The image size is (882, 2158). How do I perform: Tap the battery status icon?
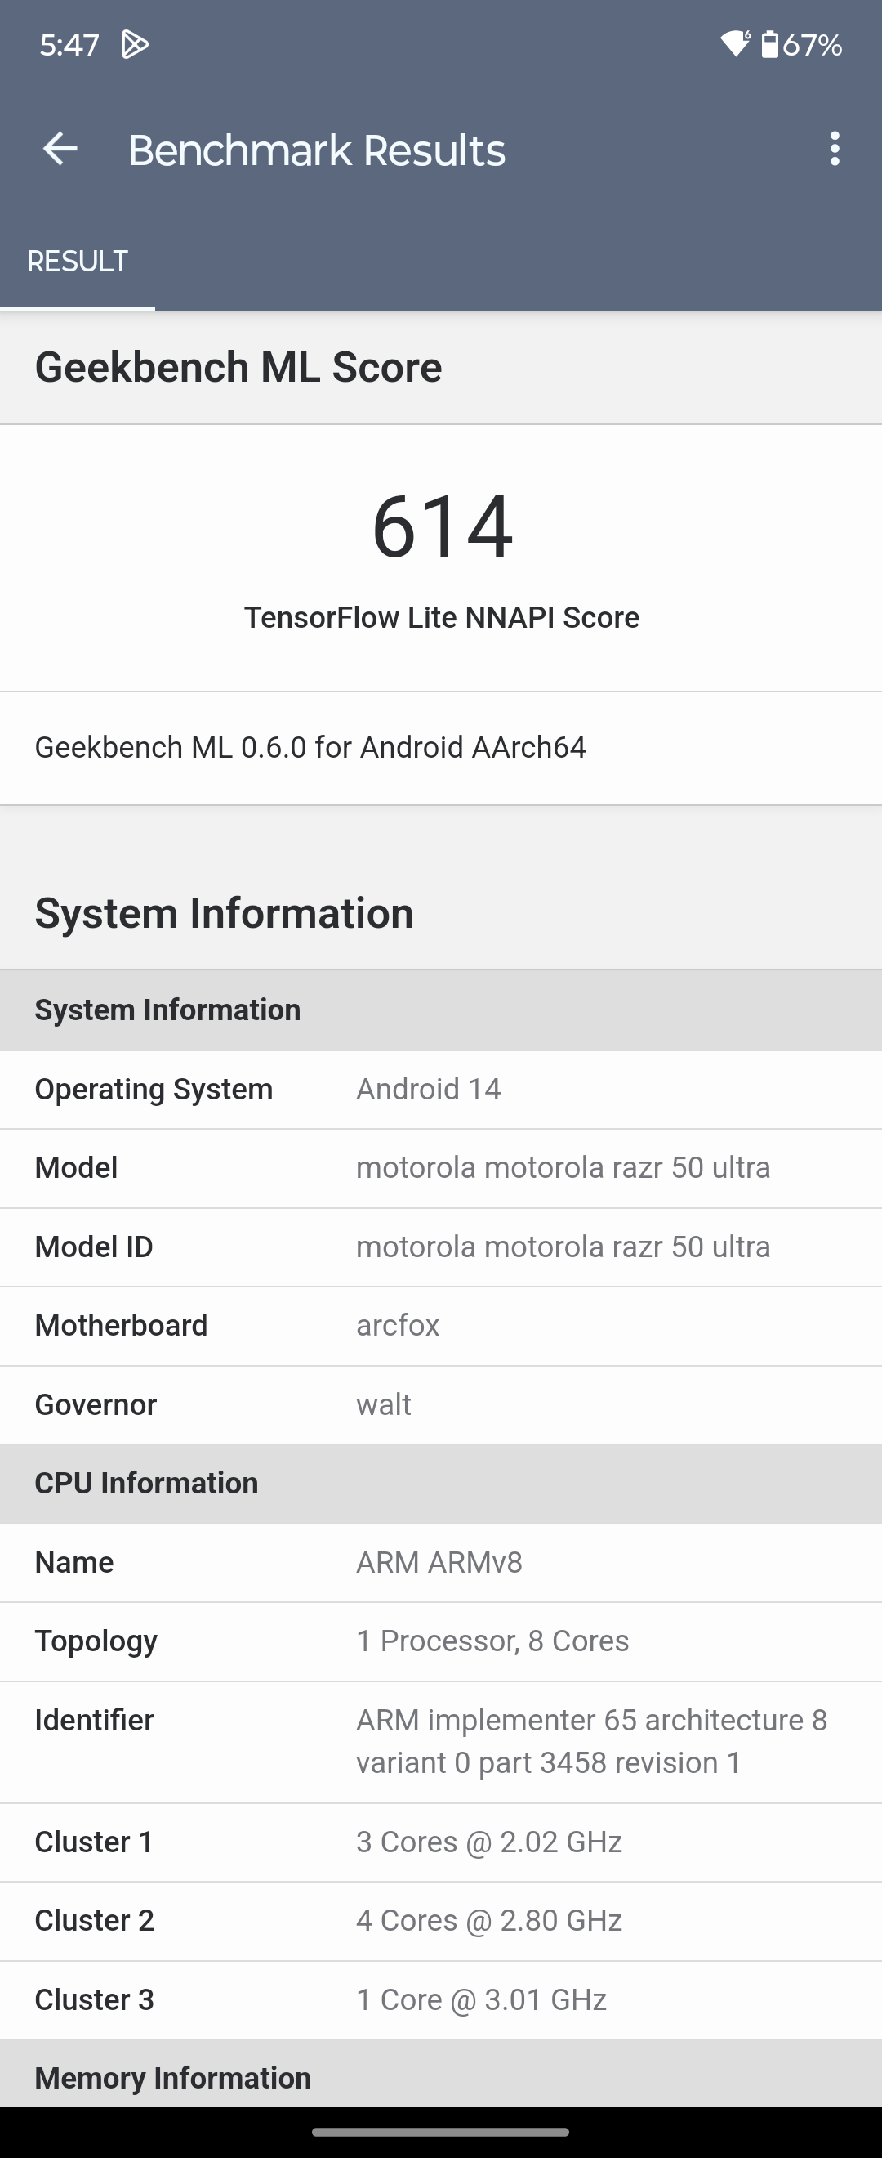[770, 43]
